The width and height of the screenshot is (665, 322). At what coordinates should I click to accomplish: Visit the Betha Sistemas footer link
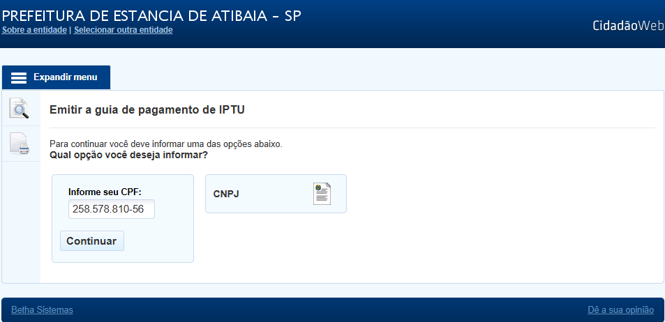coord(42,309)
